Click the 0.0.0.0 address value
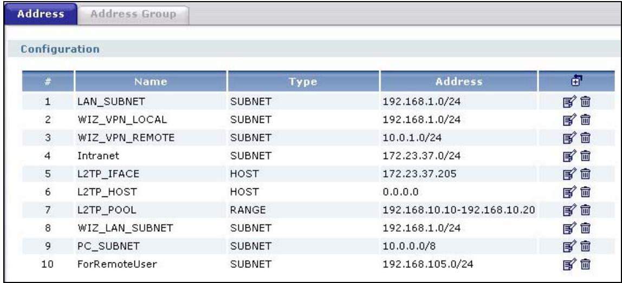 [x=400, y=192]
